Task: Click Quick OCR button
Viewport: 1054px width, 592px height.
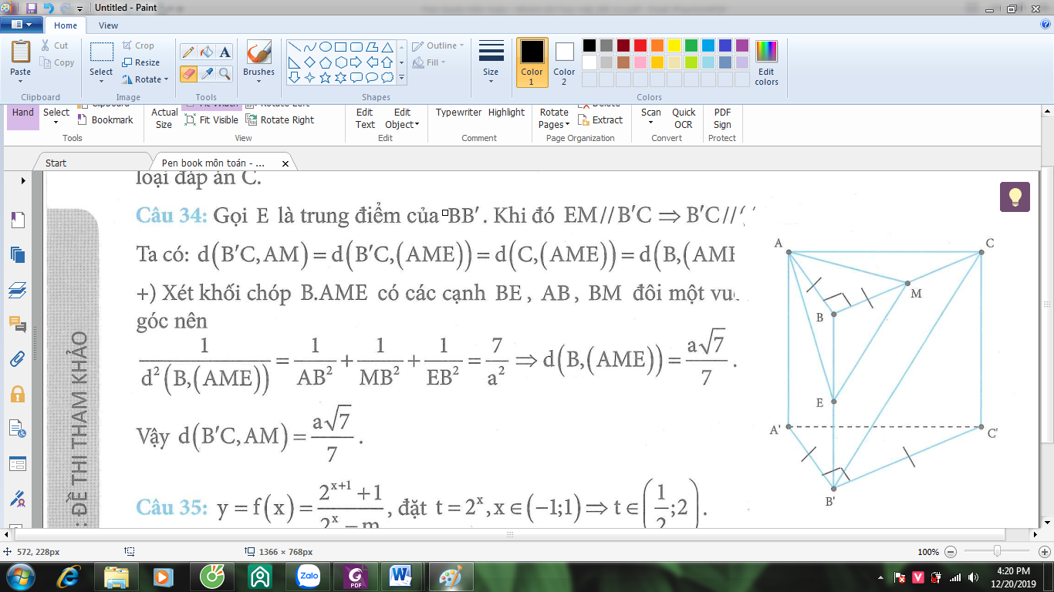Action: click(684, 119)
